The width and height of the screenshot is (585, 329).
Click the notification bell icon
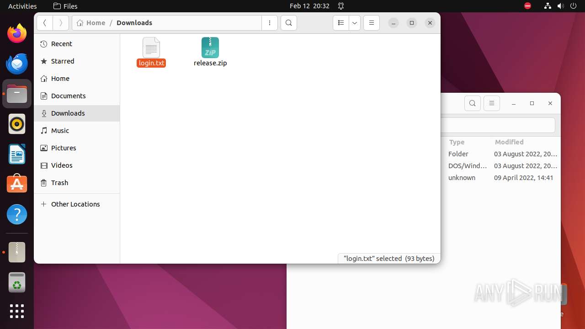coord(341,6)
